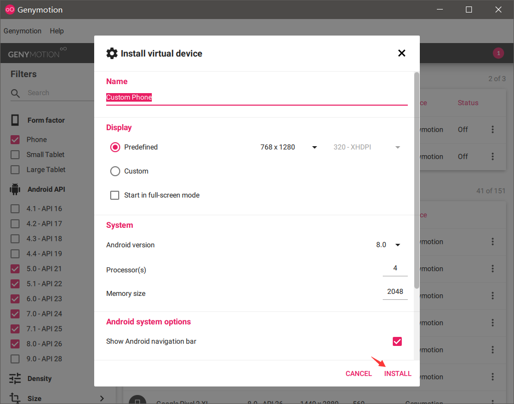The width and height of the screenshot is (514, 404).
Task: Click the Memory size value field
Action: (x=395, y=292)
